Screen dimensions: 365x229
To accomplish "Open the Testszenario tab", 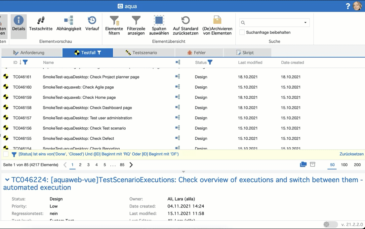I will coord(144,53).
